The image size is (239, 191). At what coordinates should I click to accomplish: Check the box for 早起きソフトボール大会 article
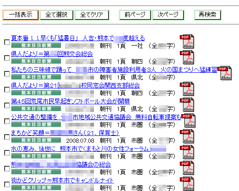[7, 105]
